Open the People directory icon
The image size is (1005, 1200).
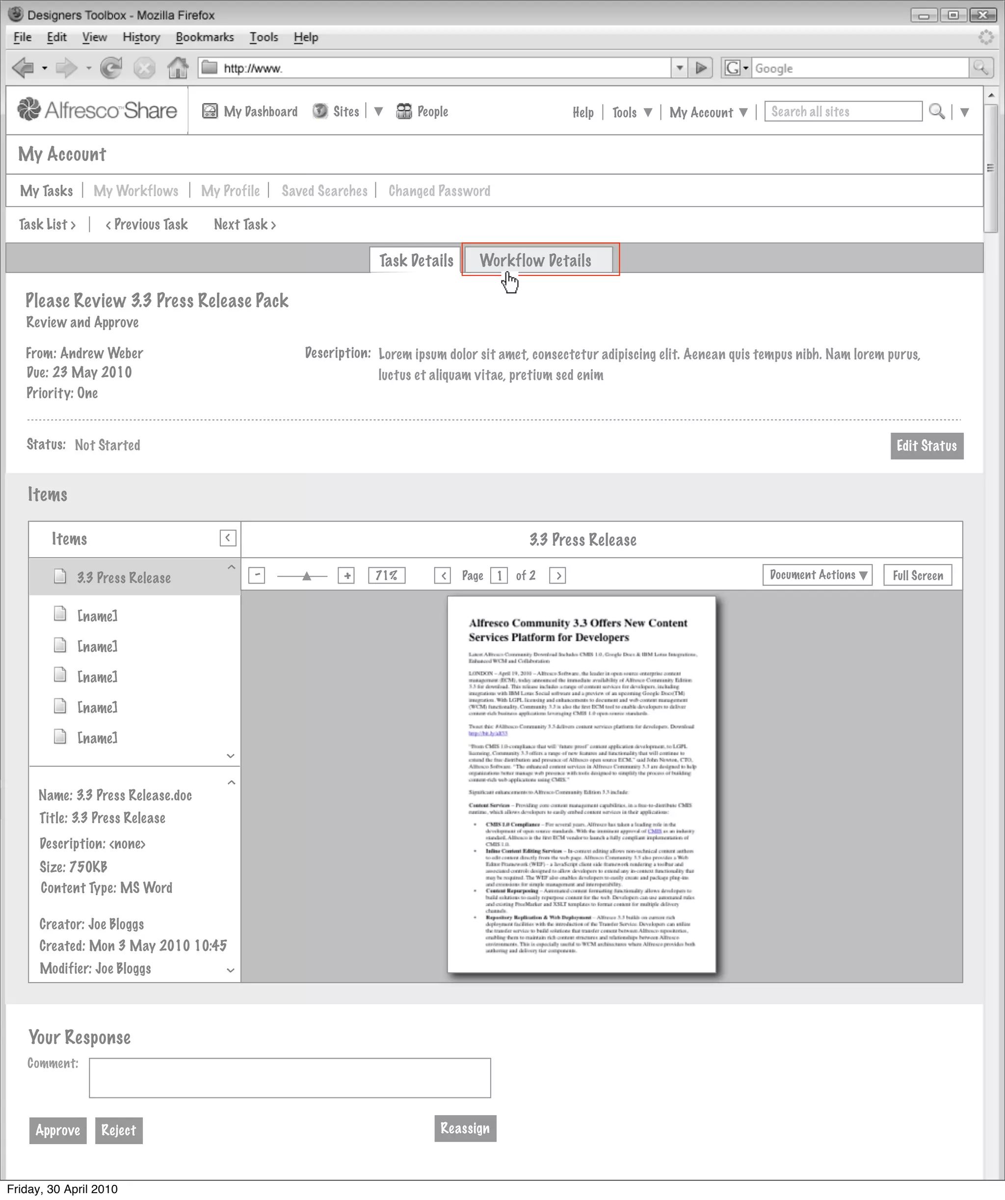coord(404,111)
